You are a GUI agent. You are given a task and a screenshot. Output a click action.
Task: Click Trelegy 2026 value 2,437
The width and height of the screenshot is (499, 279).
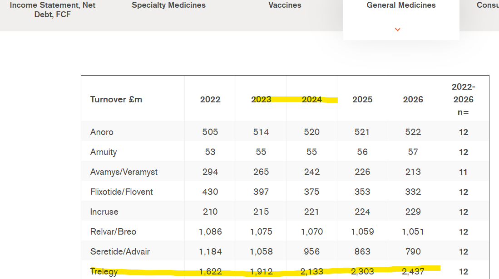413,272
